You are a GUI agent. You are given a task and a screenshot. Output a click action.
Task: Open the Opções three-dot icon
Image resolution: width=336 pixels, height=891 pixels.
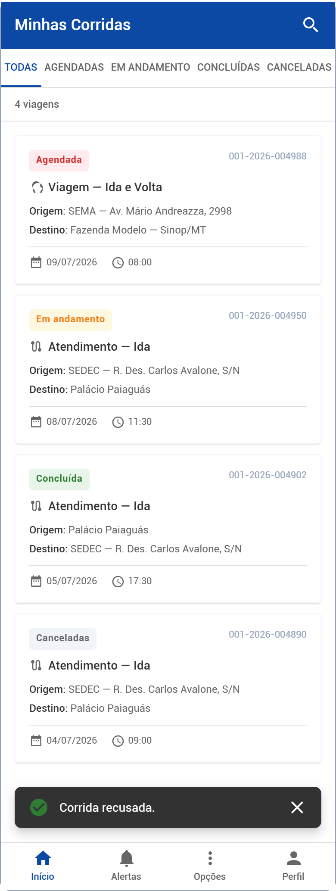(x=210, y=858)
